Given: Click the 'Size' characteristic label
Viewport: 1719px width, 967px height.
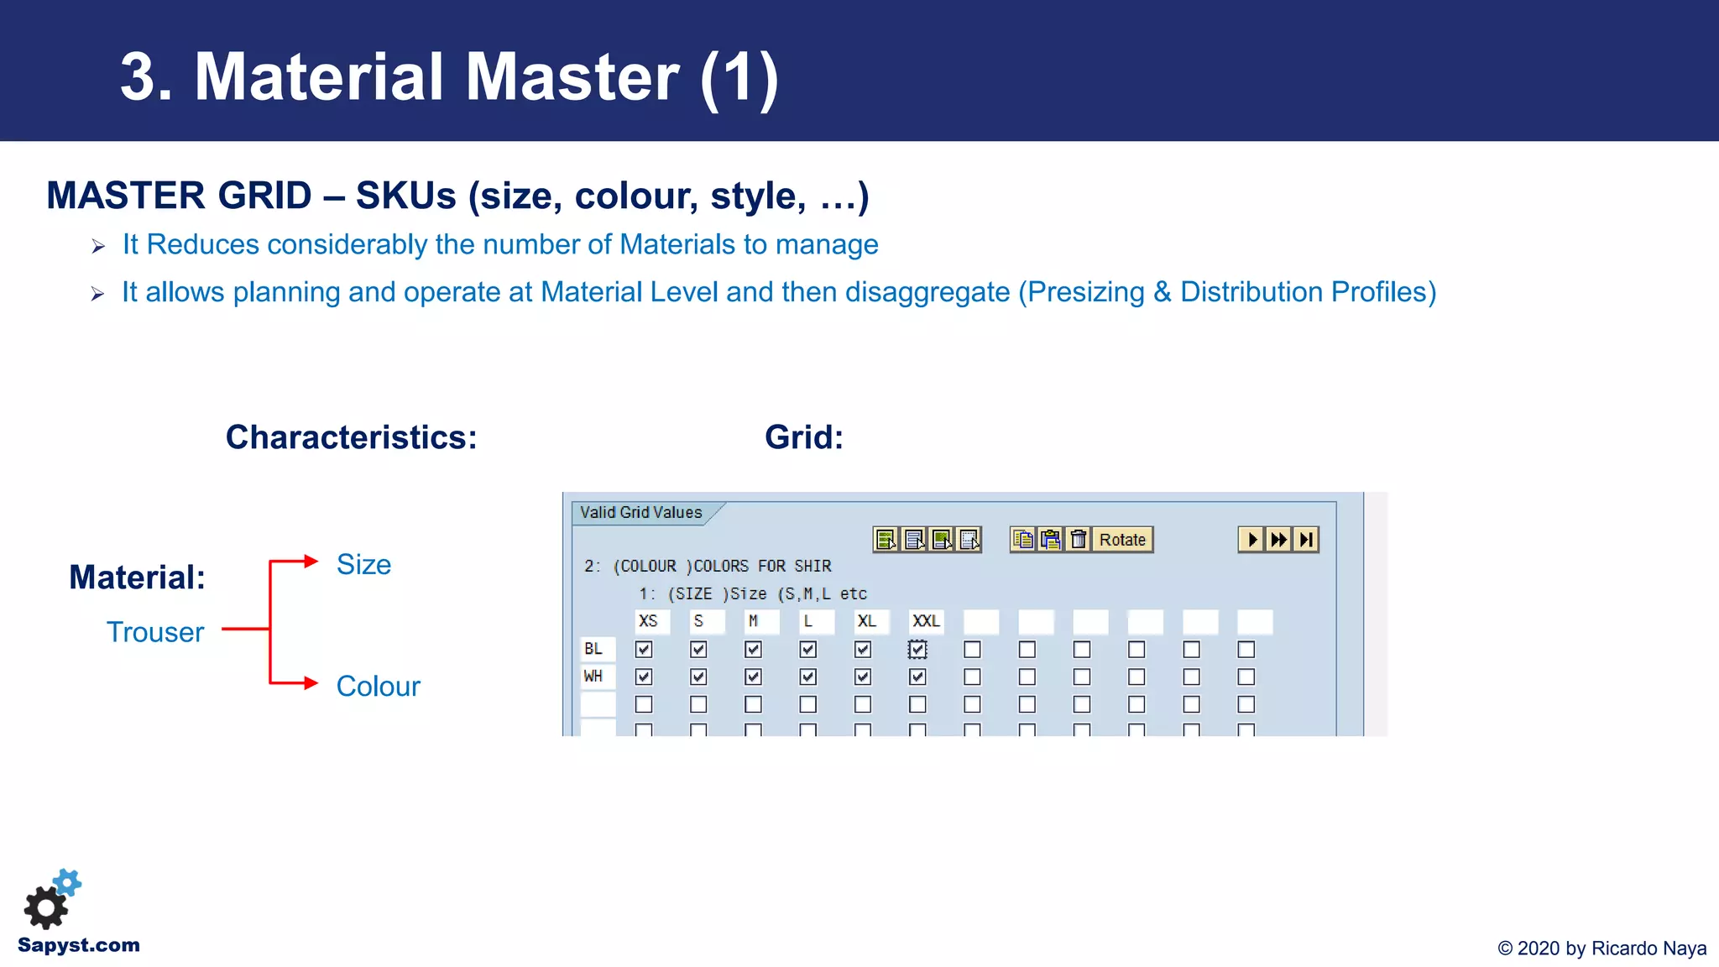Looking at the screenshot, I should 363,564.
